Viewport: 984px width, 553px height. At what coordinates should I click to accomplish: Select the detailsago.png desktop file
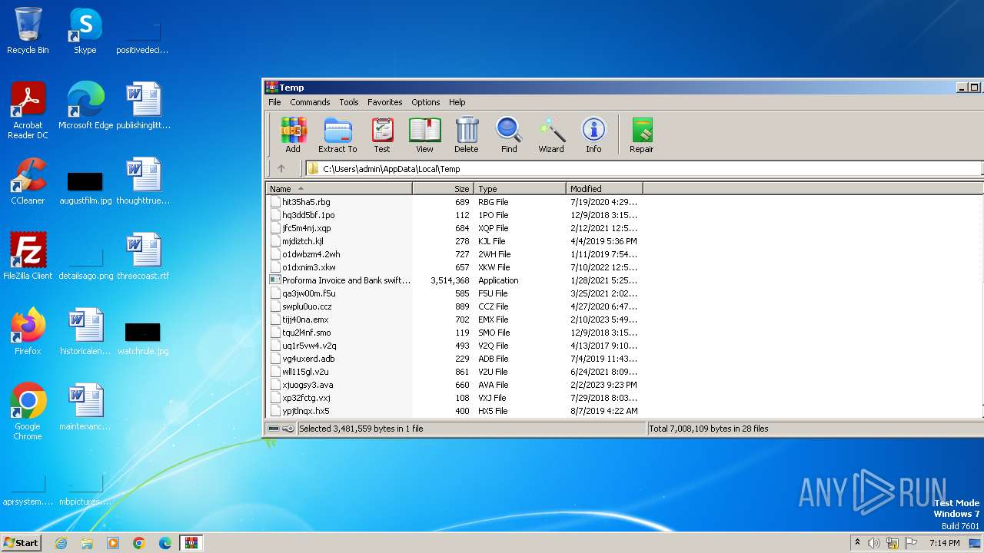tap(85, 262)
